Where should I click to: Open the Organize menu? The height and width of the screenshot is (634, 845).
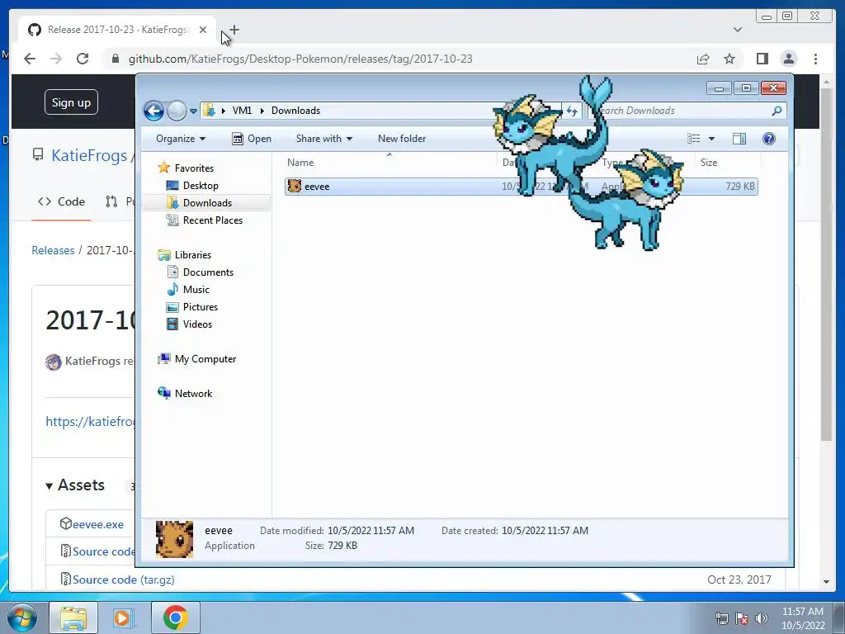[x=181, y=139]
